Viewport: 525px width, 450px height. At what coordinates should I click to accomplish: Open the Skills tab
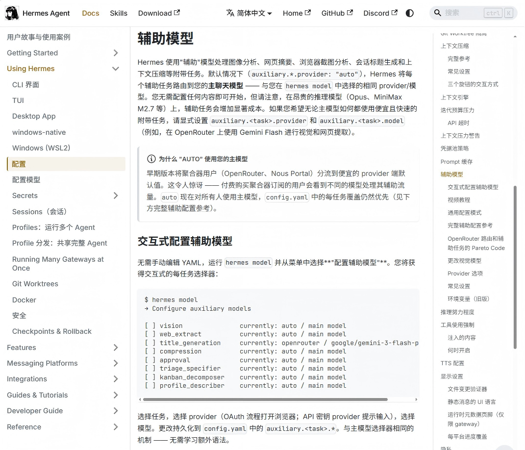point(119,13)
